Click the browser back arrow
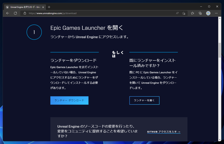The width and height of the screenshot is (224, 144). tap(8, 13)
